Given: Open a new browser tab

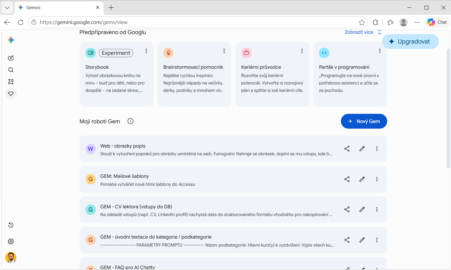Looking at the screenshot, I should click(111, 8).
